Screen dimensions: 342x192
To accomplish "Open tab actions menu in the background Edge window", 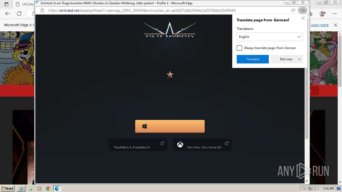I will coord(6,4).
